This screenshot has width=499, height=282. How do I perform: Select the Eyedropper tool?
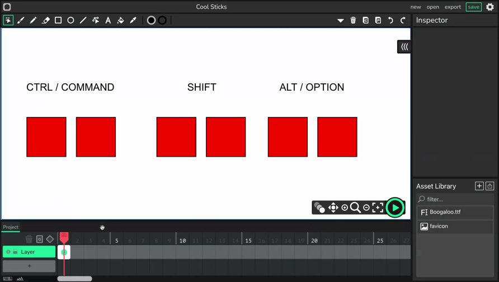133,20
